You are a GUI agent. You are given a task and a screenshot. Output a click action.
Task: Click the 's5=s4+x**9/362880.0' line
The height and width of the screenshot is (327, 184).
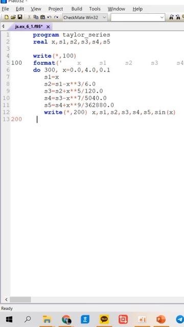(x=79, y=105)
